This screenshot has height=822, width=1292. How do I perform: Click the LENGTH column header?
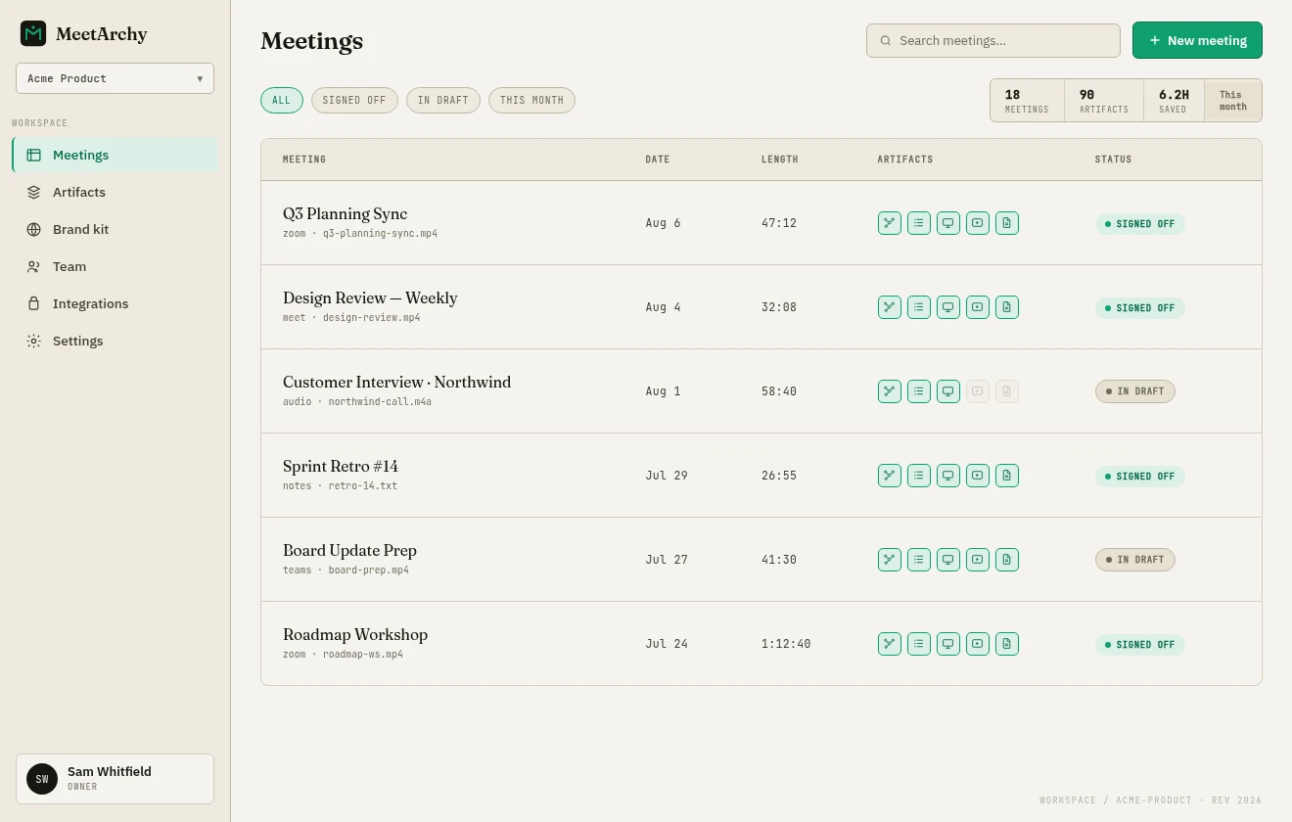pos(780,160)
